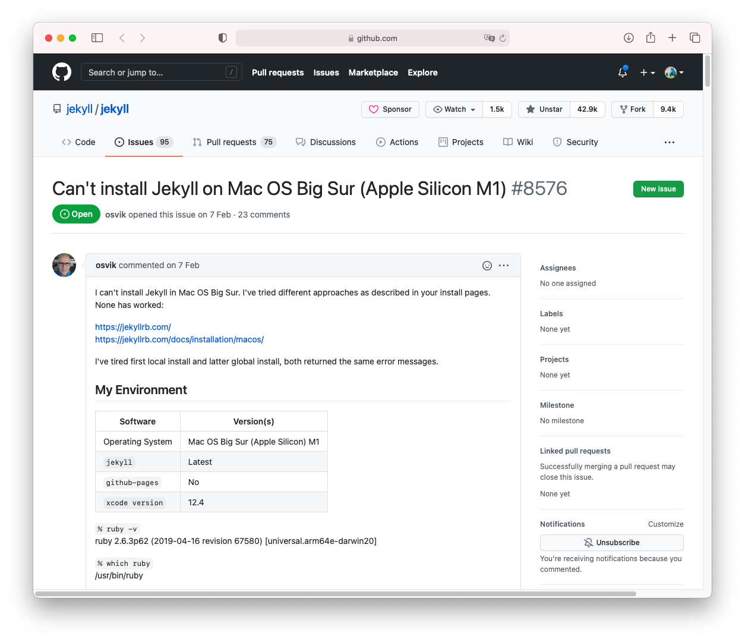Open Issues in the top navigation
Viewport: 745px width, 642px height.
(x=326, y=73)
